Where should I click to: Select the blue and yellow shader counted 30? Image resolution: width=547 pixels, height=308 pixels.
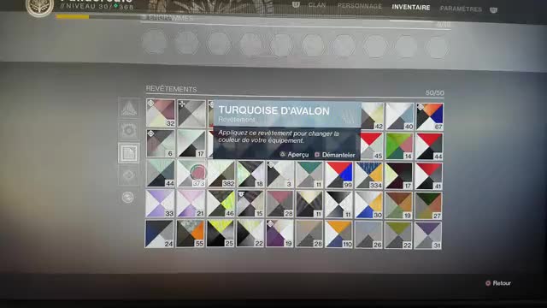[x=368, y=205]
